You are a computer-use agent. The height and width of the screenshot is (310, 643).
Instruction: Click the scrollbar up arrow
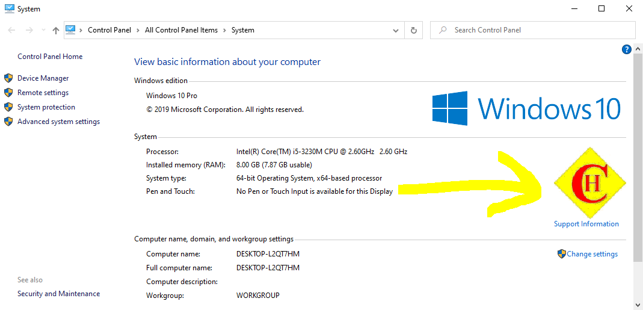pos(638,49)
